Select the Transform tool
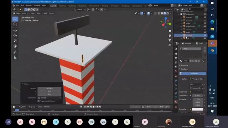228x128 pixels. [x=15, y=46]
